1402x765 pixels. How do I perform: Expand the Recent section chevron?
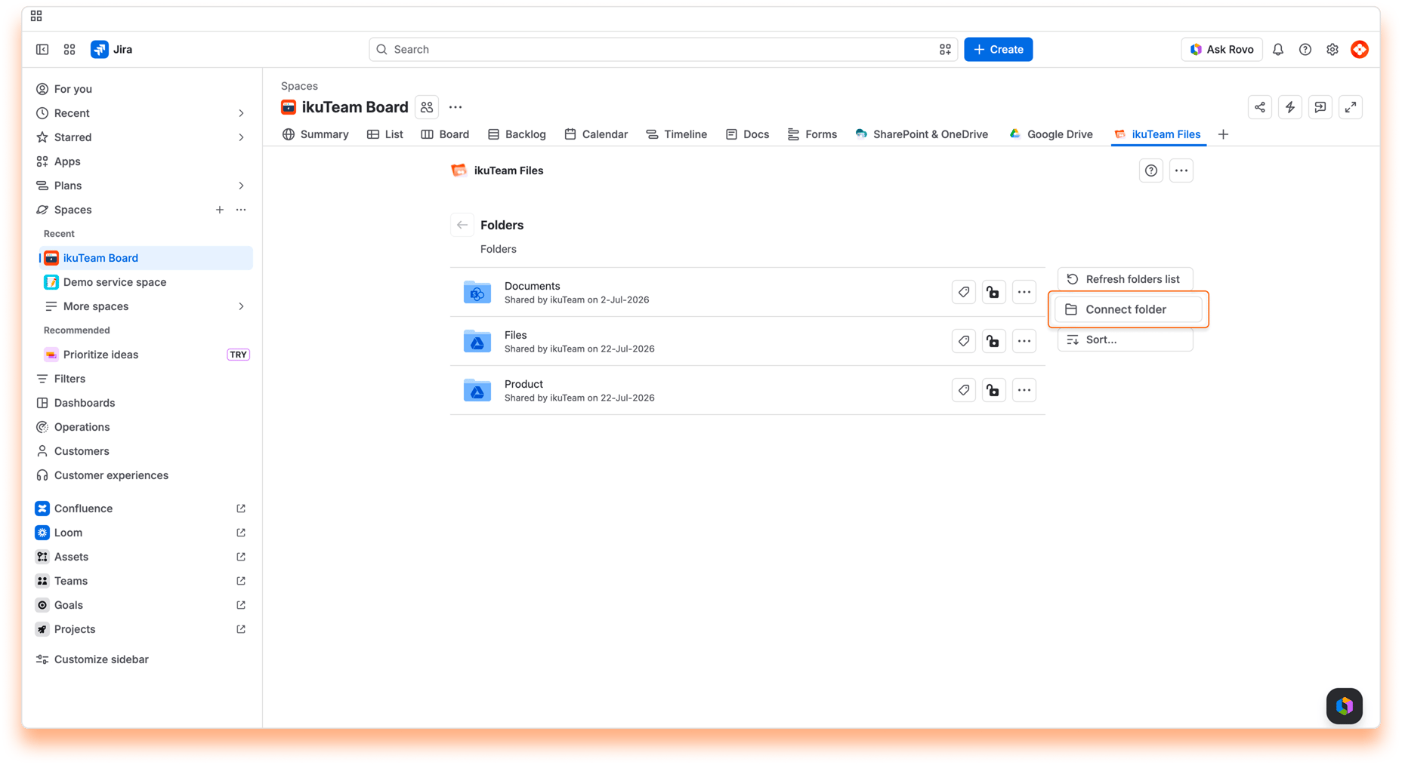tap(241, 113)
